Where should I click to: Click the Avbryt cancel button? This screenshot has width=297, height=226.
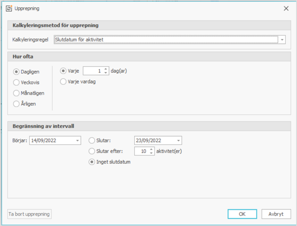click(276, 214)
